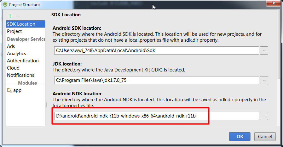Viewport: 283px width, 147px height.
Task: Browse for the Android SDK directory
Action: pos(264,50)
